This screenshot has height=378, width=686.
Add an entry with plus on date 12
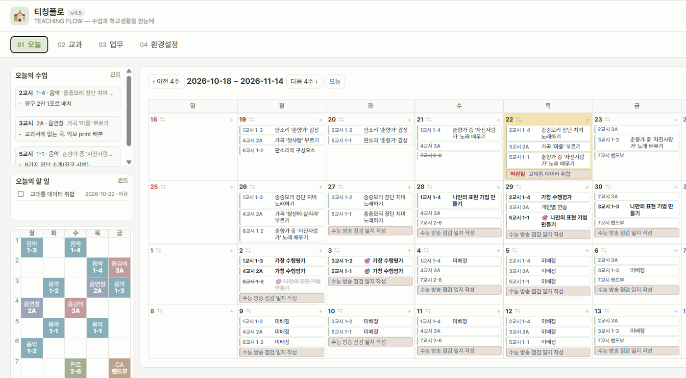587,311
